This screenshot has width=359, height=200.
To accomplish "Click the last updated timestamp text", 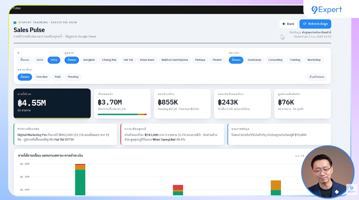I will point(312,37).
